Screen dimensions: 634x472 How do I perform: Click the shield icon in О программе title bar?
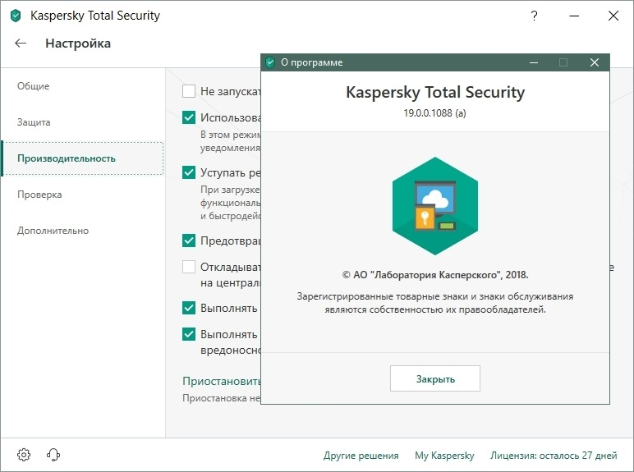tap(270, 62)
